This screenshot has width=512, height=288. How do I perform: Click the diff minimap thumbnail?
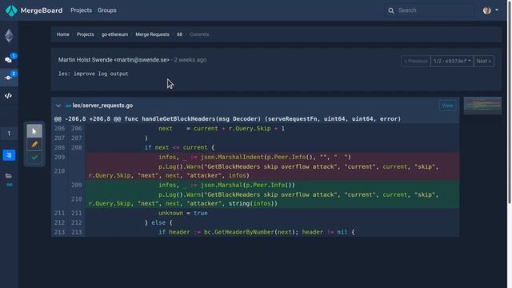pos(482,106)
